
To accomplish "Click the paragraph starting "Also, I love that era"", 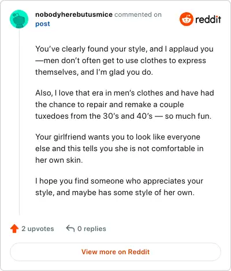I will (x=125, y=104).
